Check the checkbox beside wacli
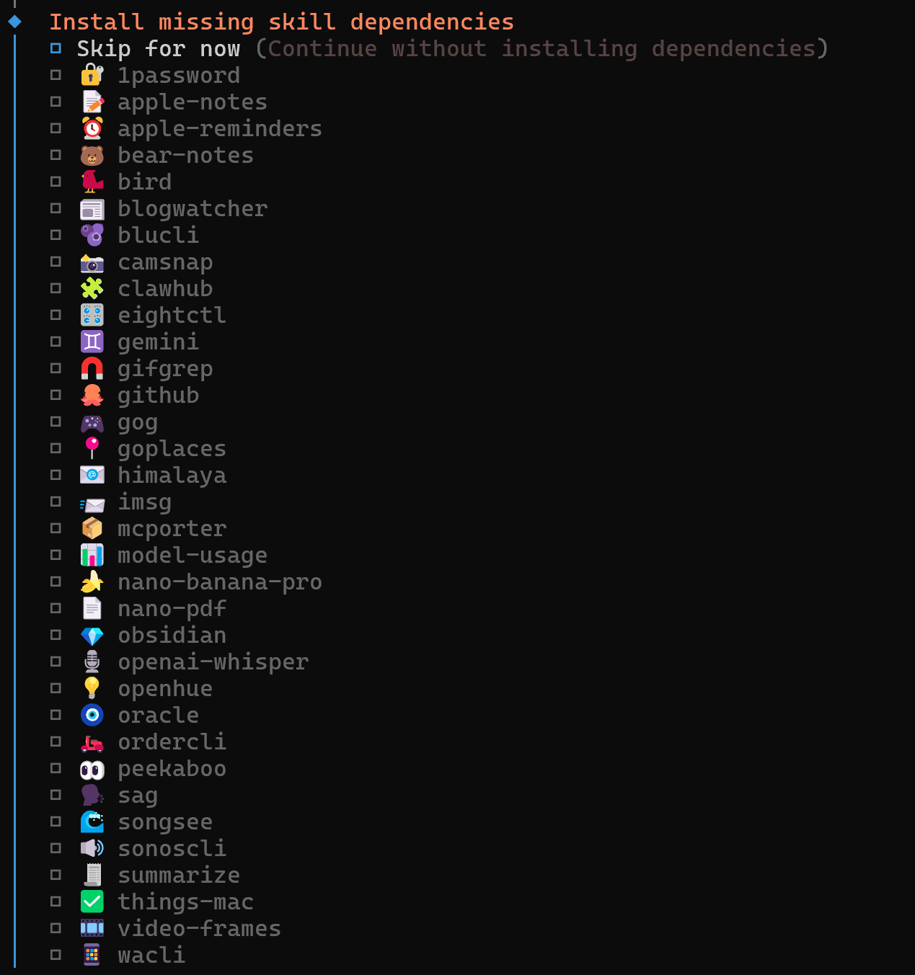915x975 pixels. click(56, 954)
